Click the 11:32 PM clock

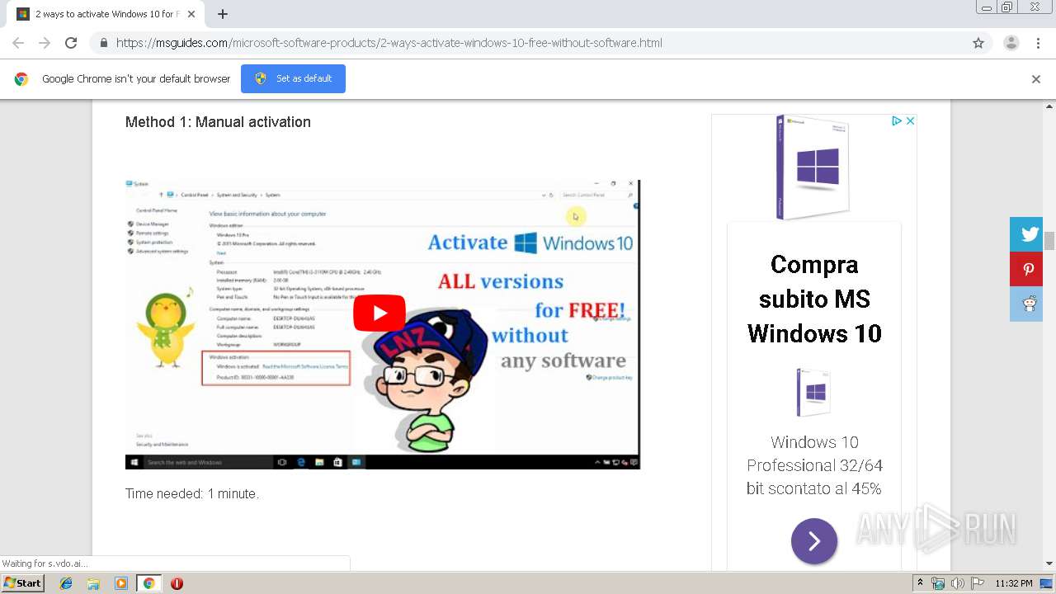tap(1014, 583)
